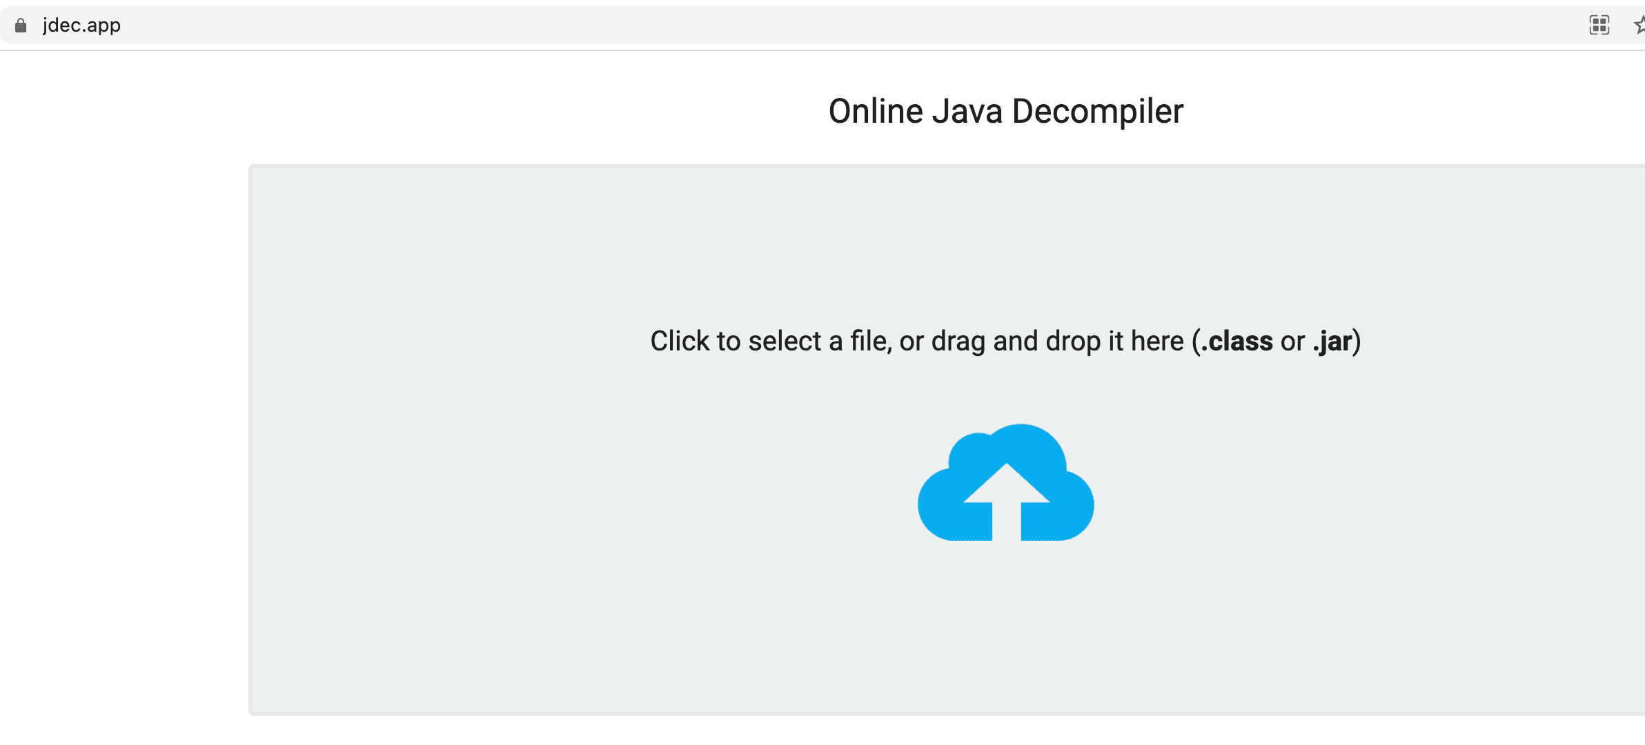Select the jdec.app URL text
Image resolution: width=1645 pixels, height=745 pixels.
pyautogui.click(x=81, y=26)
